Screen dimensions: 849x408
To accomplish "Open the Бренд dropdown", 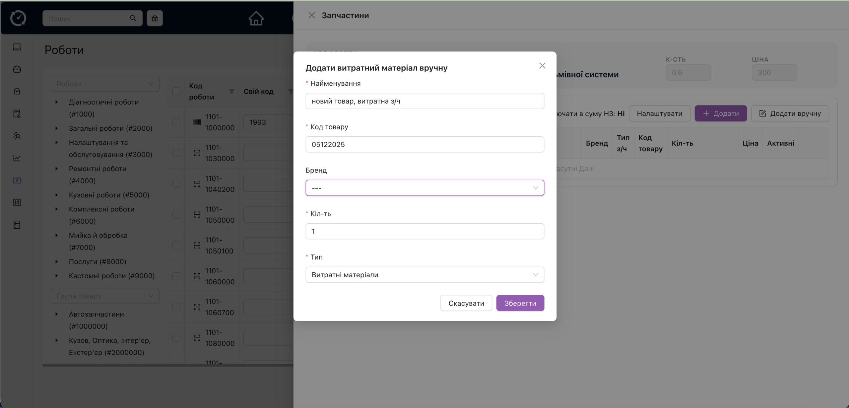I will [424, 188].
